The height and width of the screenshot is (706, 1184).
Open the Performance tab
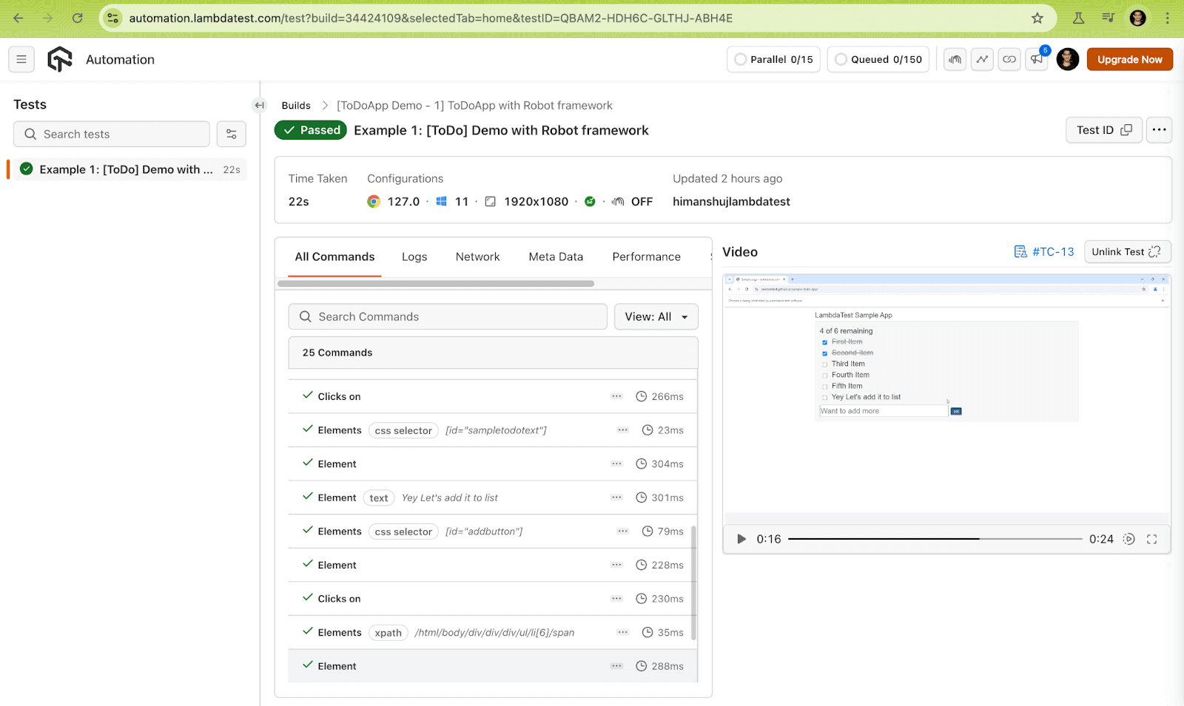[646, 257]
